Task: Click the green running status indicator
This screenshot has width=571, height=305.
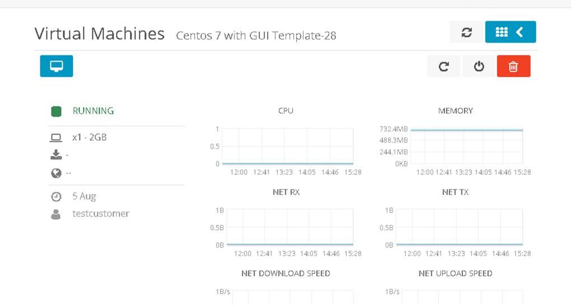Action: pos(56,111)
